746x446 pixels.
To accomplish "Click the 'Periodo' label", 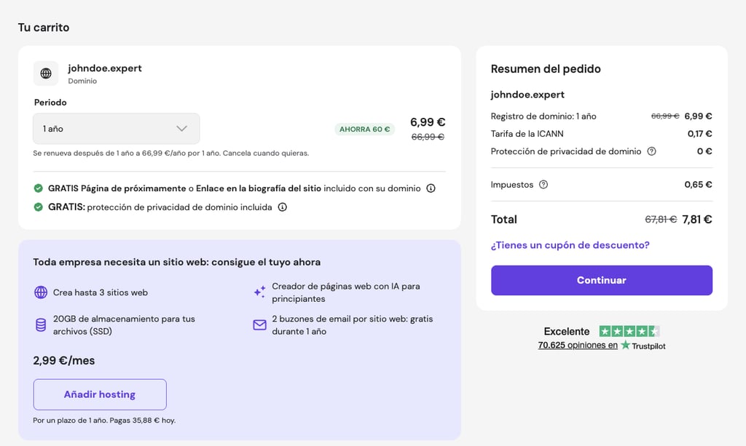I will click(x=50, y=103).
